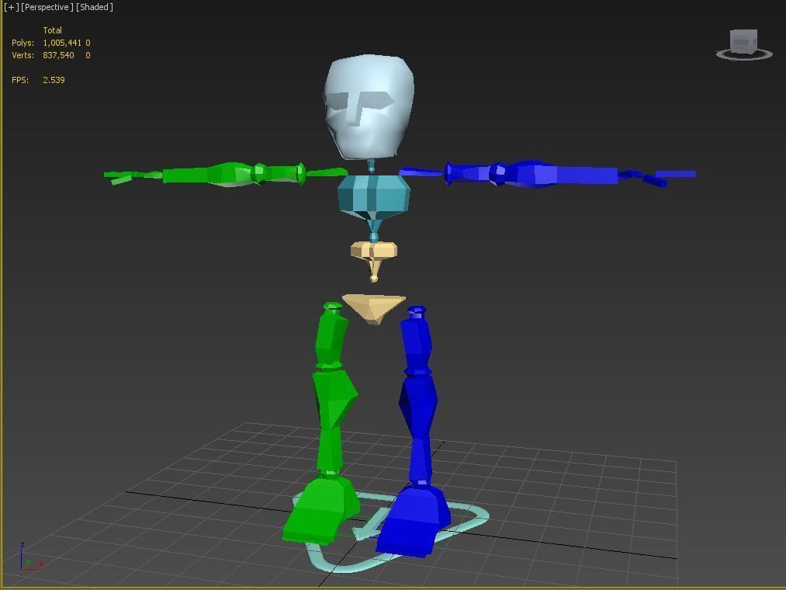Click the Verts count 837,540

[x=58, y=55]
